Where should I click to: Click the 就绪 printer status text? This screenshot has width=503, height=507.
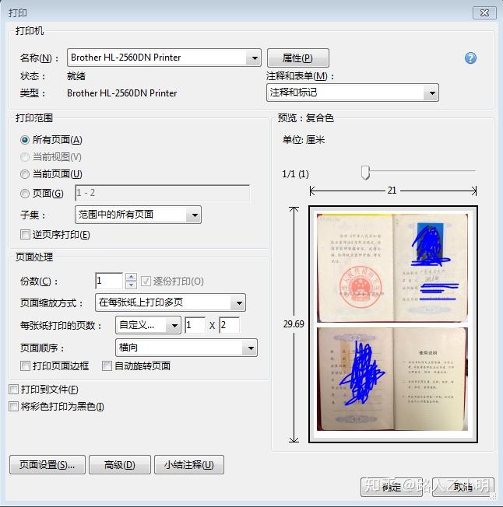pos(76,76)
